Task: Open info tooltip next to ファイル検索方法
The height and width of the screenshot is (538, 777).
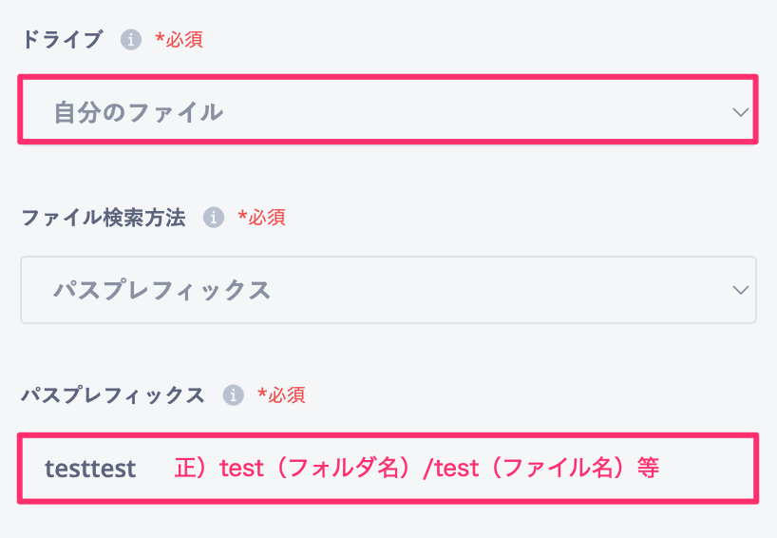Action: 214,217
